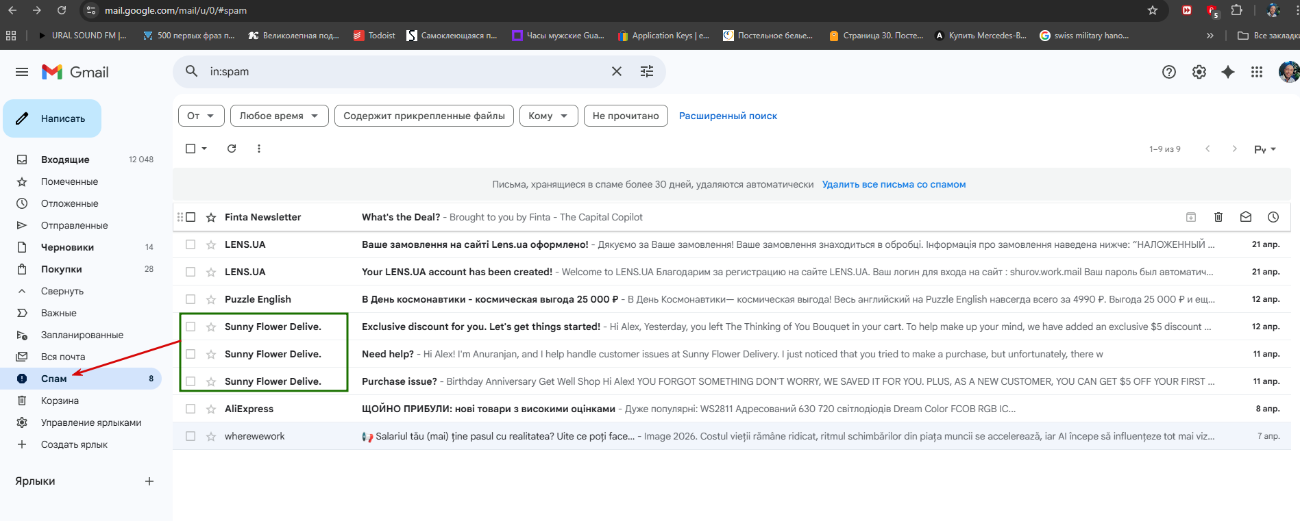The image size is (1300, 521).
Task: Apply the Не прочитано unread filter
Action: (x=626, y=116)
